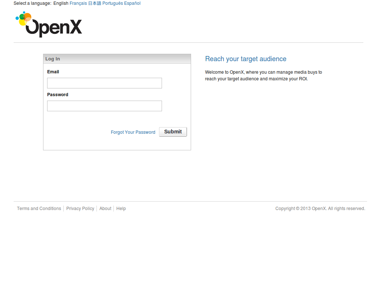Image resolution: width=377 pixels, height=283 pixels.
Task: Click the Password field label
Action: pyautogui.click(x=58, y=95)
